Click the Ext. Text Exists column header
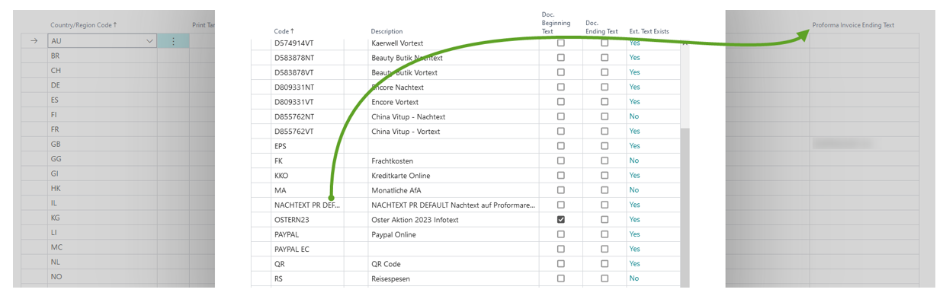The width and height of the screenshot is (943, 299). coord(649,31)
